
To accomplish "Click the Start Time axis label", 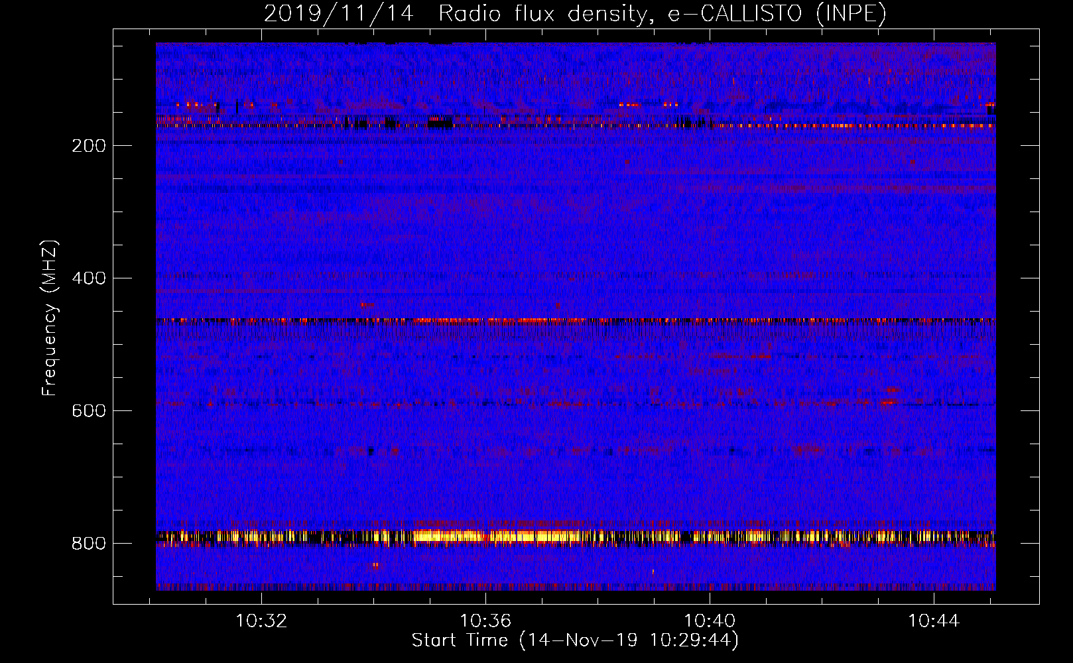I will tap(575, 640).
